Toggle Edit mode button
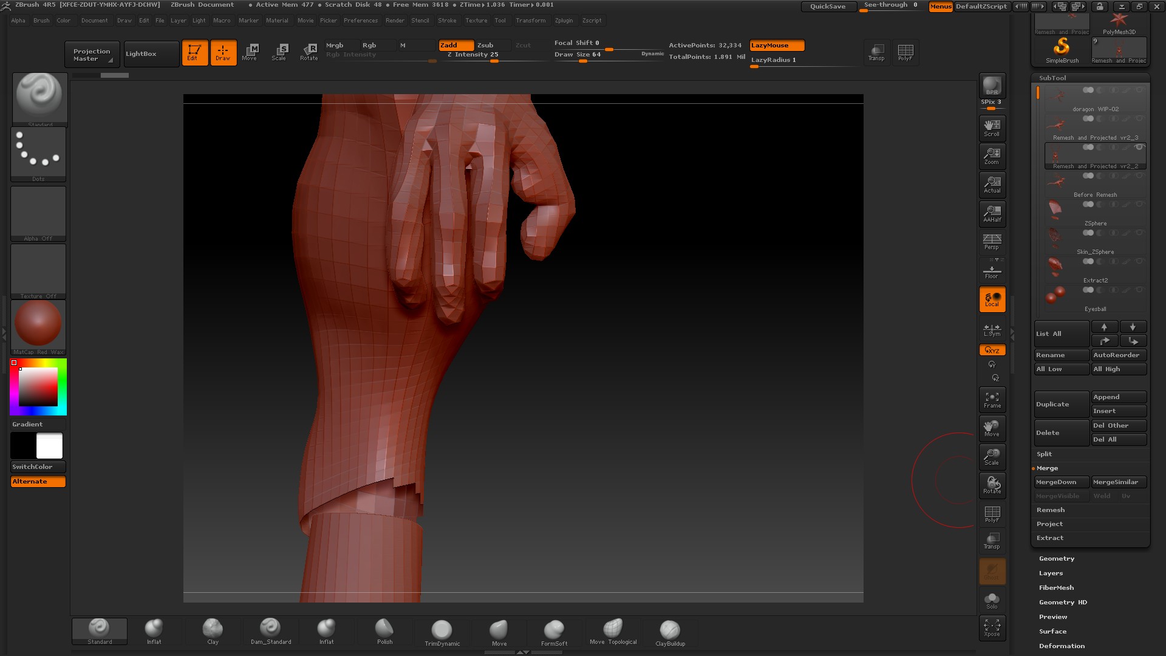The image size is (1166, 656). [x=194, y=52]
